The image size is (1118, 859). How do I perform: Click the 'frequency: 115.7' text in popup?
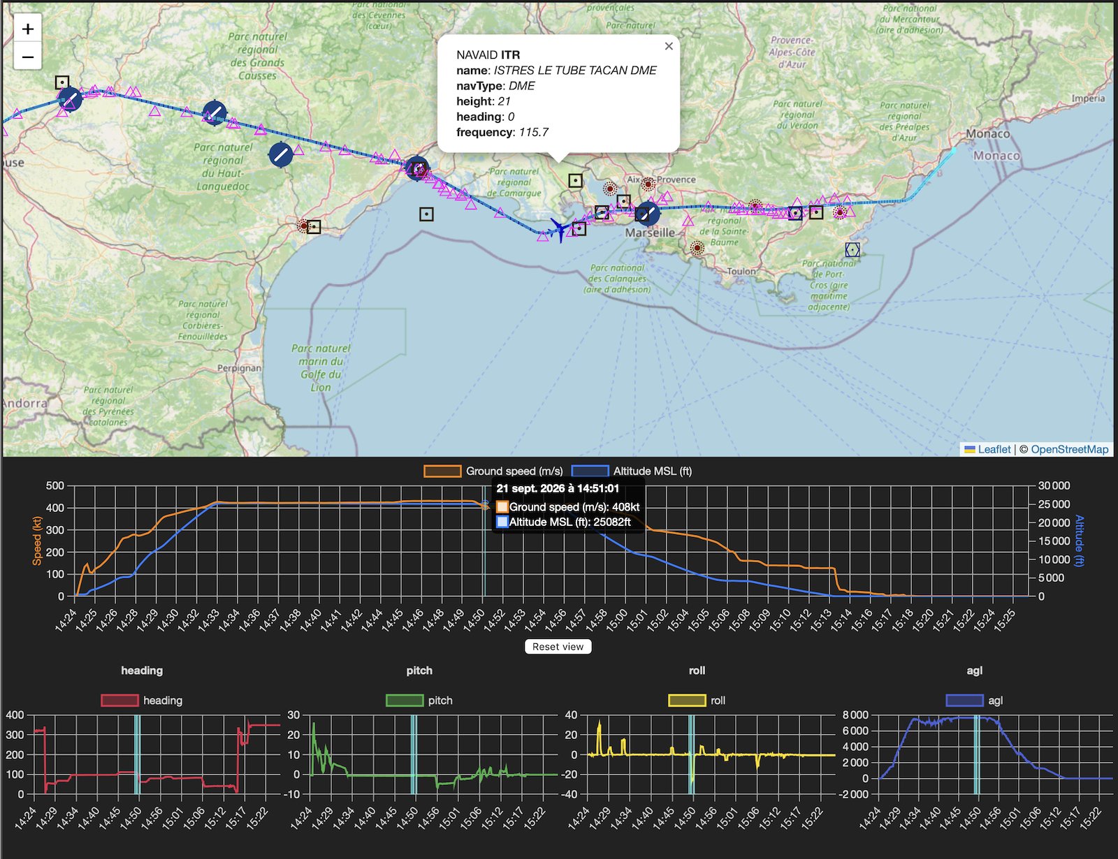[502, 132]
